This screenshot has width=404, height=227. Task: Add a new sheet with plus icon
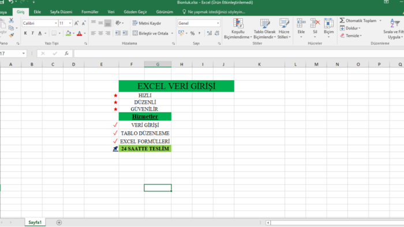point(59,222)
